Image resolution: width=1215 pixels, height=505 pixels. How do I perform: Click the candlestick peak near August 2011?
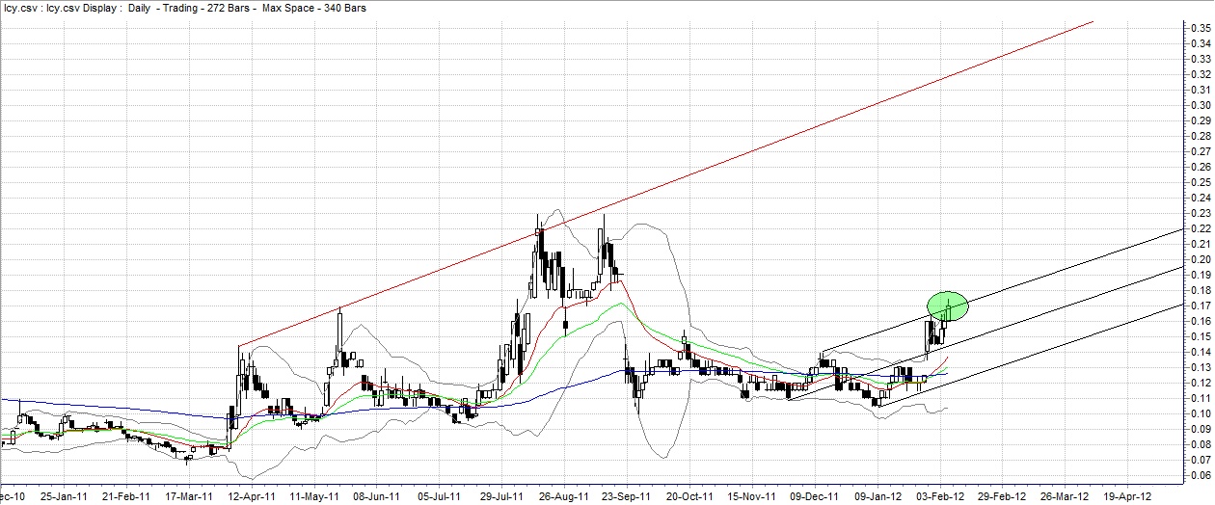coord(539,216)
